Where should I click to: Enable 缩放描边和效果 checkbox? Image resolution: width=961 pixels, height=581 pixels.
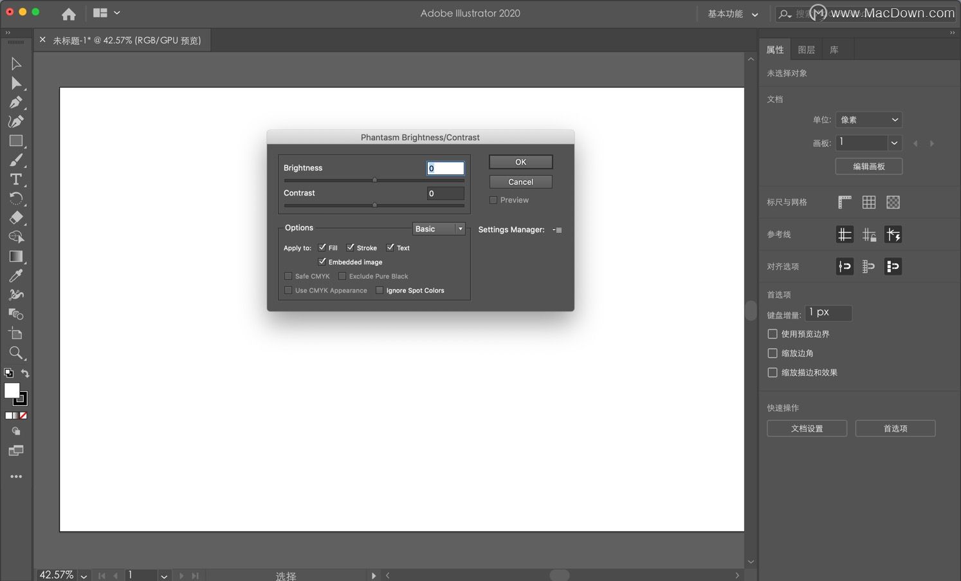point(773,373)
